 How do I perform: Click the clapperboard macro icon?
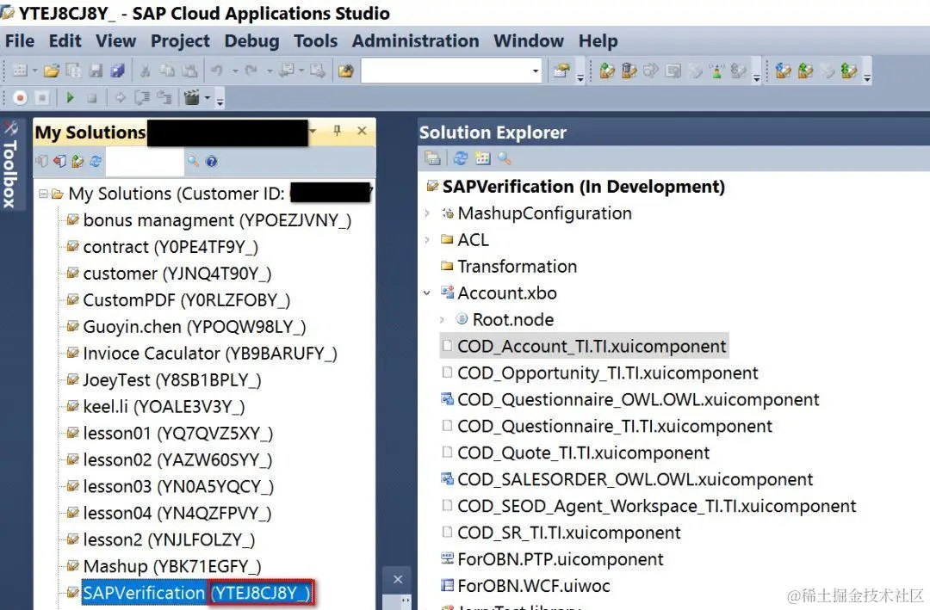[191, 97]
